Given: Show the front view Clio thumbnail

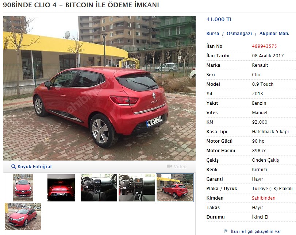Looking at the screenshot, I should [23, 188].
